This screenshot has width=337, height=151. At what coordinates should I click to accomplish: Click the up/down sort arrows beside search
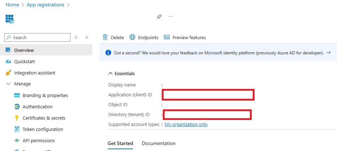point(76,37)
